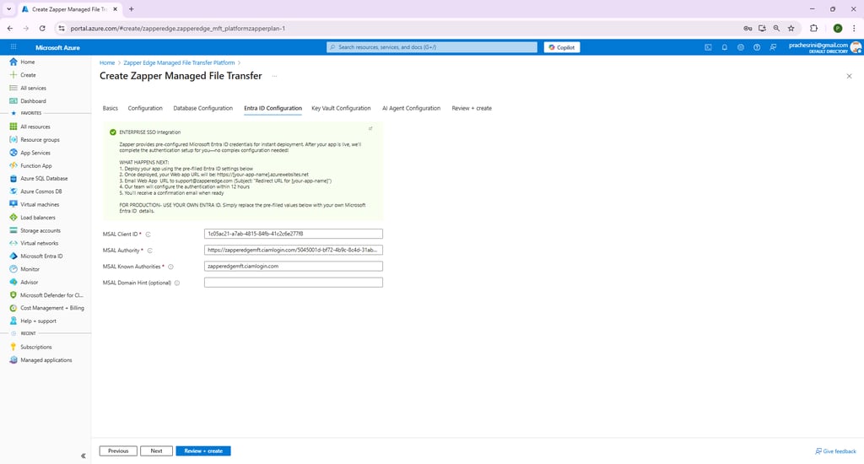Open Microsoft Entra ID icon
864x464 pixels.
click(13, 256)
